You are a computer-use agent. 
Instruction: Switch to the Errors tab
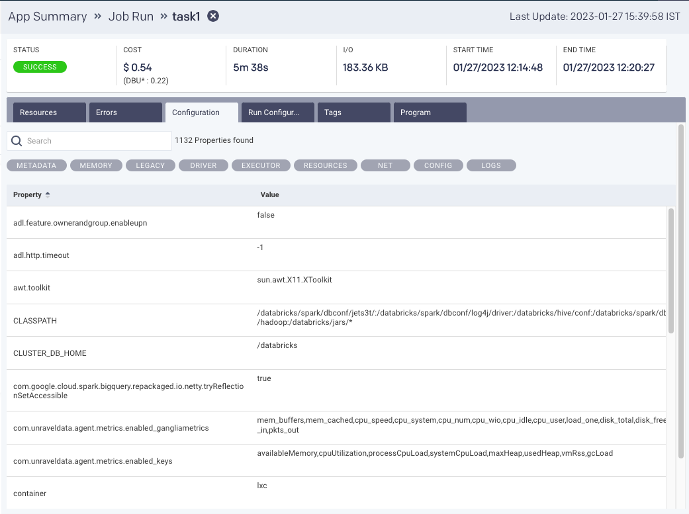pos(125,112)
